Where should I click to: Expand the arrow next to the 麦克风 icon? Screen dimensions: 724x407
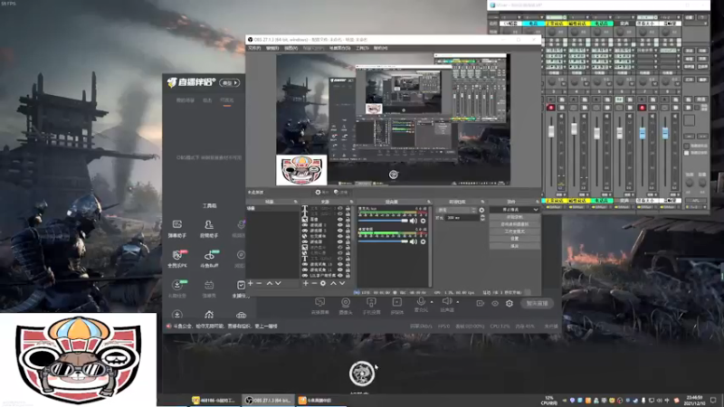(x=432, y=302)
